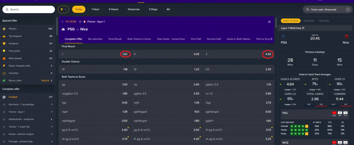Open MozzApp tab
This screenshot has height=145, width=354.
(x=324, y=21)
